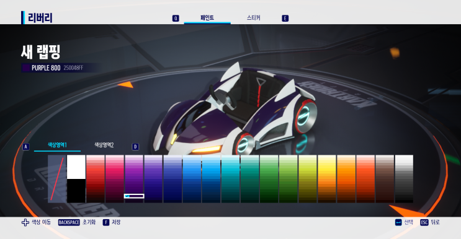This screenshot has width=461, height=239.
Task: Click the color move d-pad icon
Action: point(25,222)
